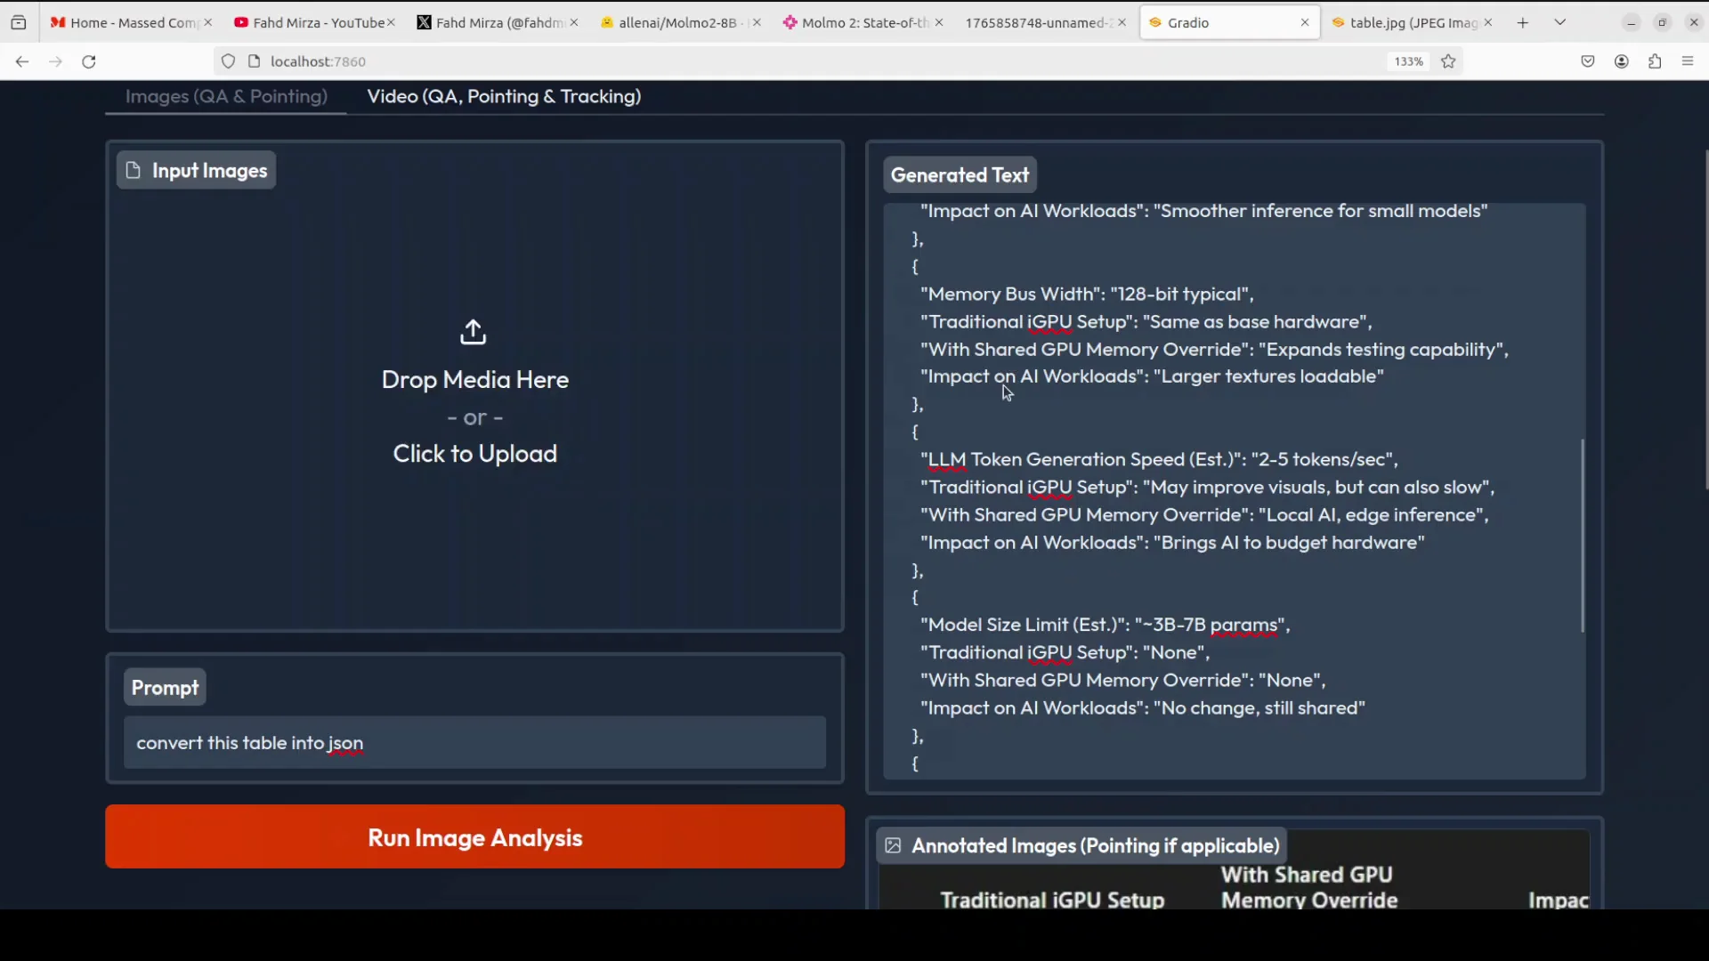Click the Generated Text scrollbar thumb
The height and width of the screenshot is (961, 1709).
(1582, 534)
